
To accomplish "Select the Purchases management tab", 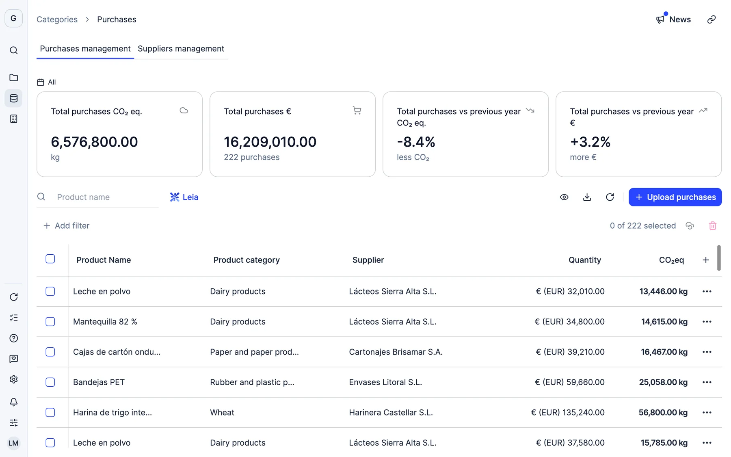I will [x=85, y=49].
